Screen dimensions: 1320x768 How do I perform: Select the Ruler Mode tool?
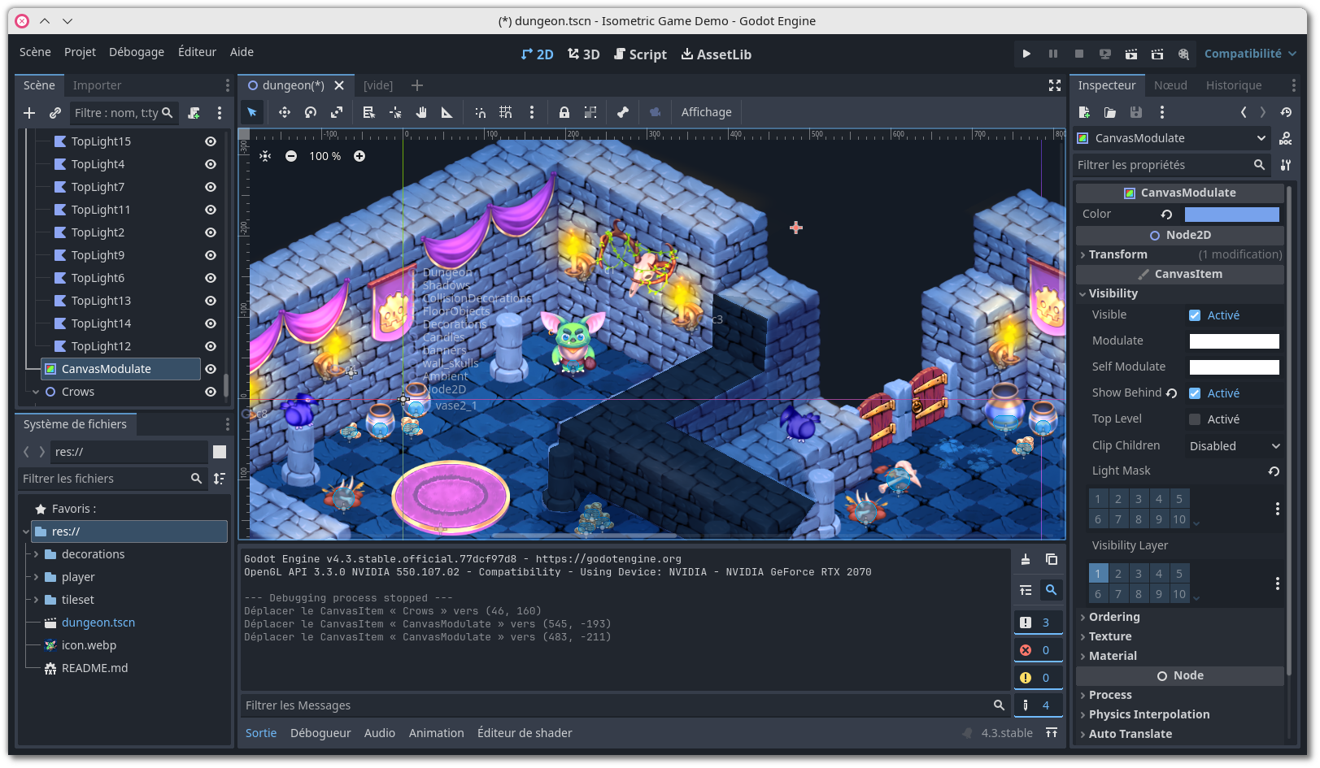(447, 112)
